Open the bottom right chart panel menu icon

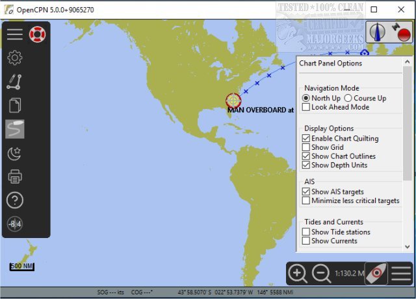[x=401, y=273]
